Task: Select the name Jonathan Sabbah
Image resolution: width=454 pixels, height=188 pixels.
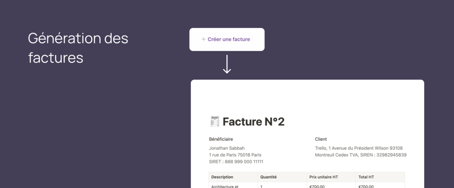Action: pos(227,148)
